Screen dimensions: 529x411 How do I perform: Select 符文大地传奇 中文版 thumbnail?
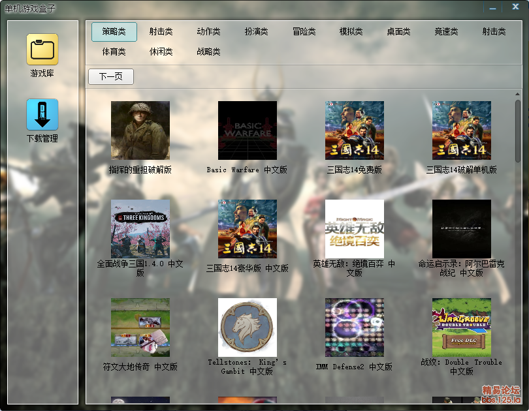coord(140,327)
